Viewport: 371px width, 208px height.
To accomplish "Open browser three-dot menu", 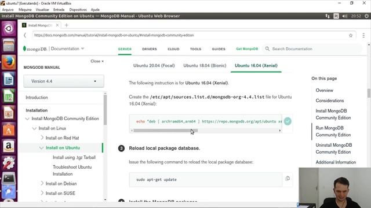I will pos(363,35).
